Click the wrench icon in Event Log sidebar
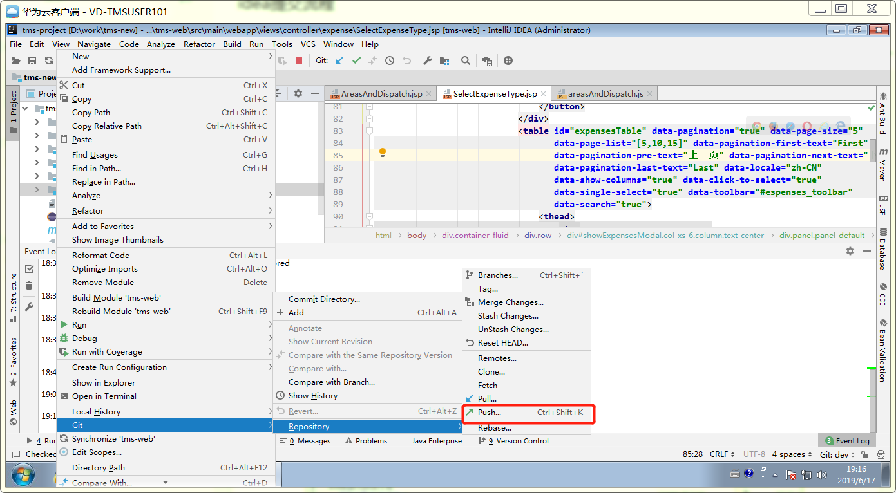The image size is (896, 493). pyautogui.click(x=29, y=307)
